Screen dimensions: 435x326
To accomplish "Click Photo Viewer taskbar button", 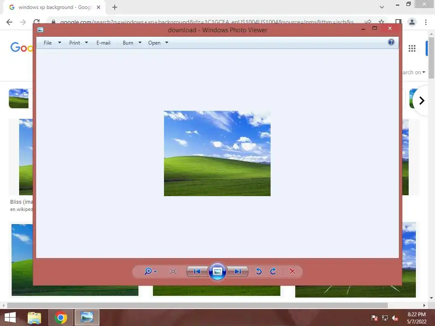I will (x=87, y=318).
